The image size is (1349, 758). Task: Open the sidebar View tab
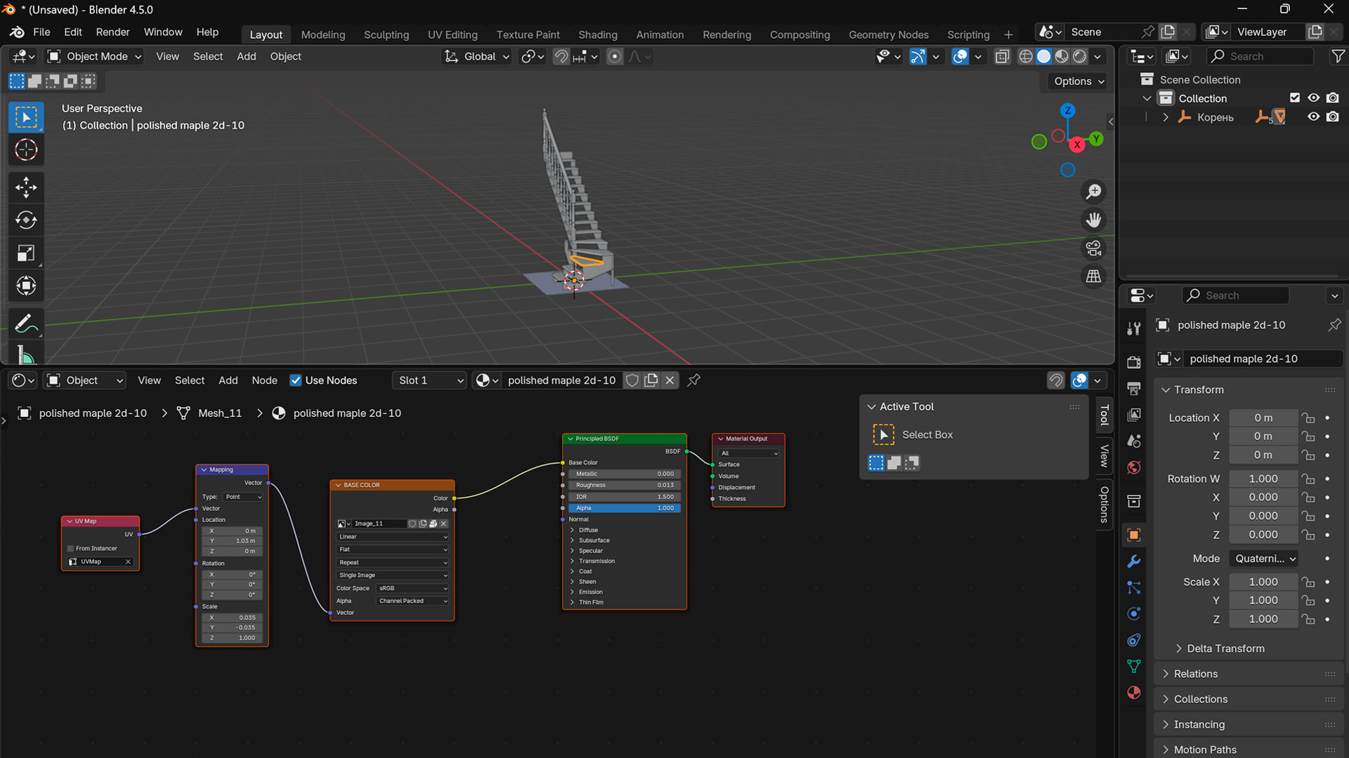(1104, 457)
